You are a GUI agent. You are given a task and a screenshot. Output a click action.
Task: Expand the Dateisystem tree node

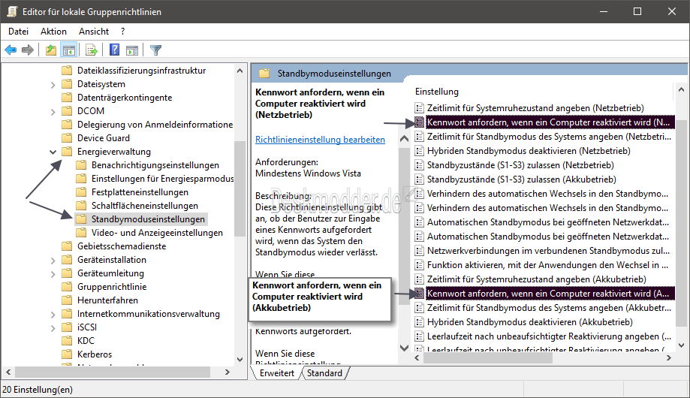tap(53, 84)
